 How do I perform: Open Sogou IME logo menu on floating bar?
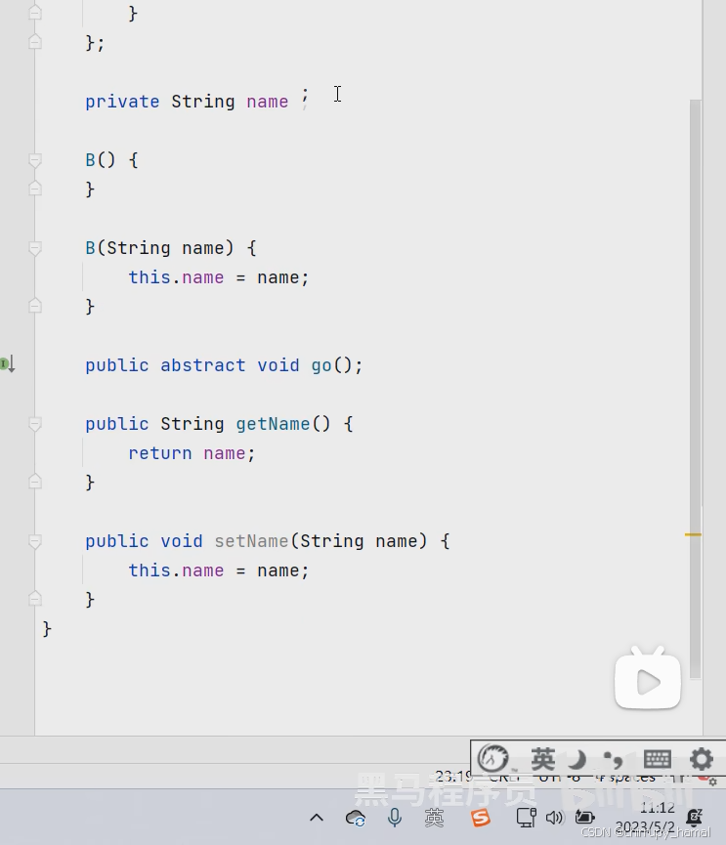493,759
